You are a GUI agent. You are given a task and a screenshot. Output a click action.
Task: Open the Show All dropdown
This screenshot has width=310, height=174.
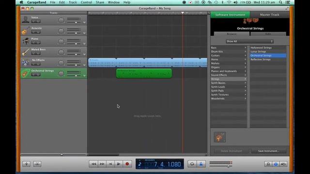click(249, 42)
